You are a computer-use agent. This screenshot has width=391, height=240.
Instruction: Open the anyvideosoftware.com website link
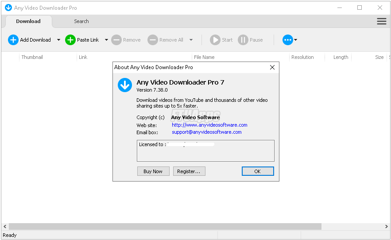tap(209, 125)
